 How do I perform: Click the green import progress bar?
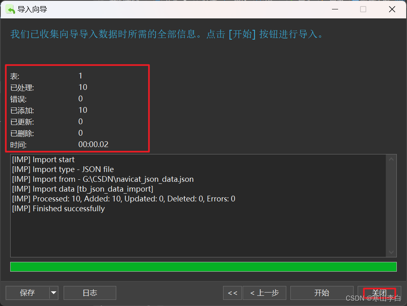click(203, 266)
